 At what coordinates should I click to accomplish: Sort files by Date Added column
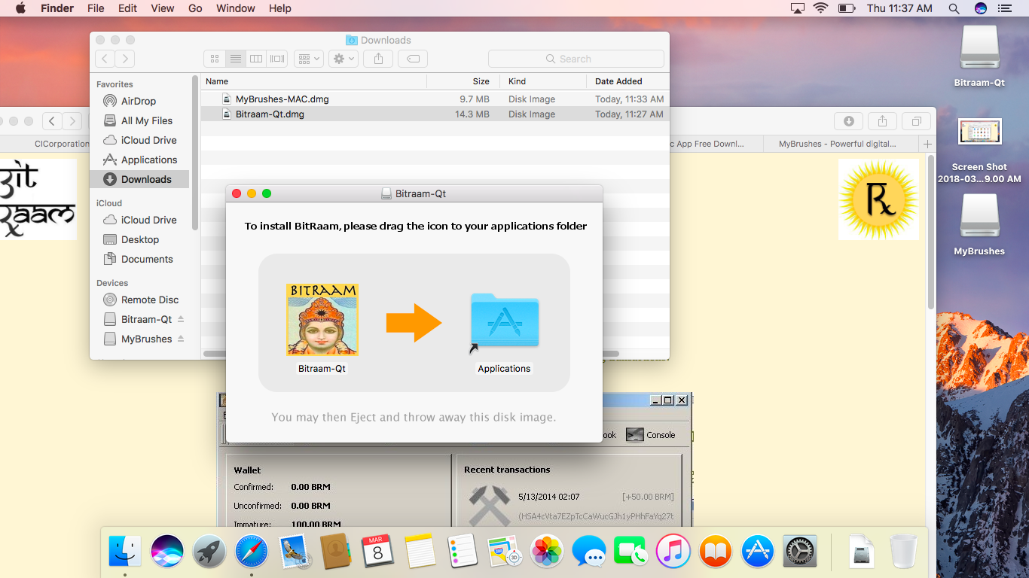coord(628,81)
